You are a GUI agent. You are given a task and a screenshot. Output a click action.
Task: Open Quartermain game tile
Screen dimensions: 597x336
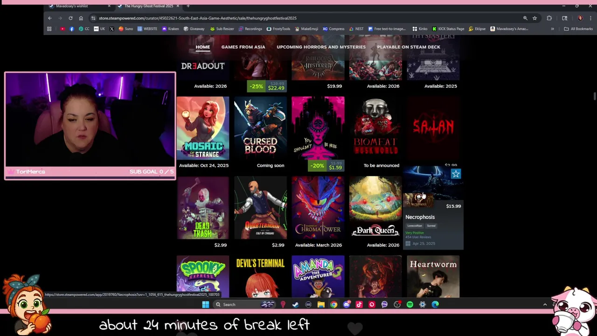click(260, 208)
